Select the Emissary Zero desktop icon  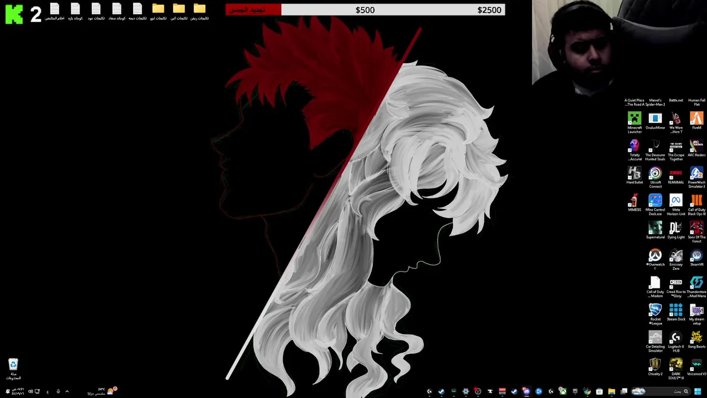(x=676, y=259)
